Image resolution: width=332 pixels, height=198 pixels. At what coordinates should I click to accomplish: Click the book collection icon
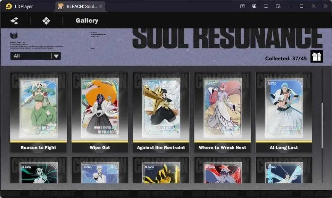click(x=14, y=35)
